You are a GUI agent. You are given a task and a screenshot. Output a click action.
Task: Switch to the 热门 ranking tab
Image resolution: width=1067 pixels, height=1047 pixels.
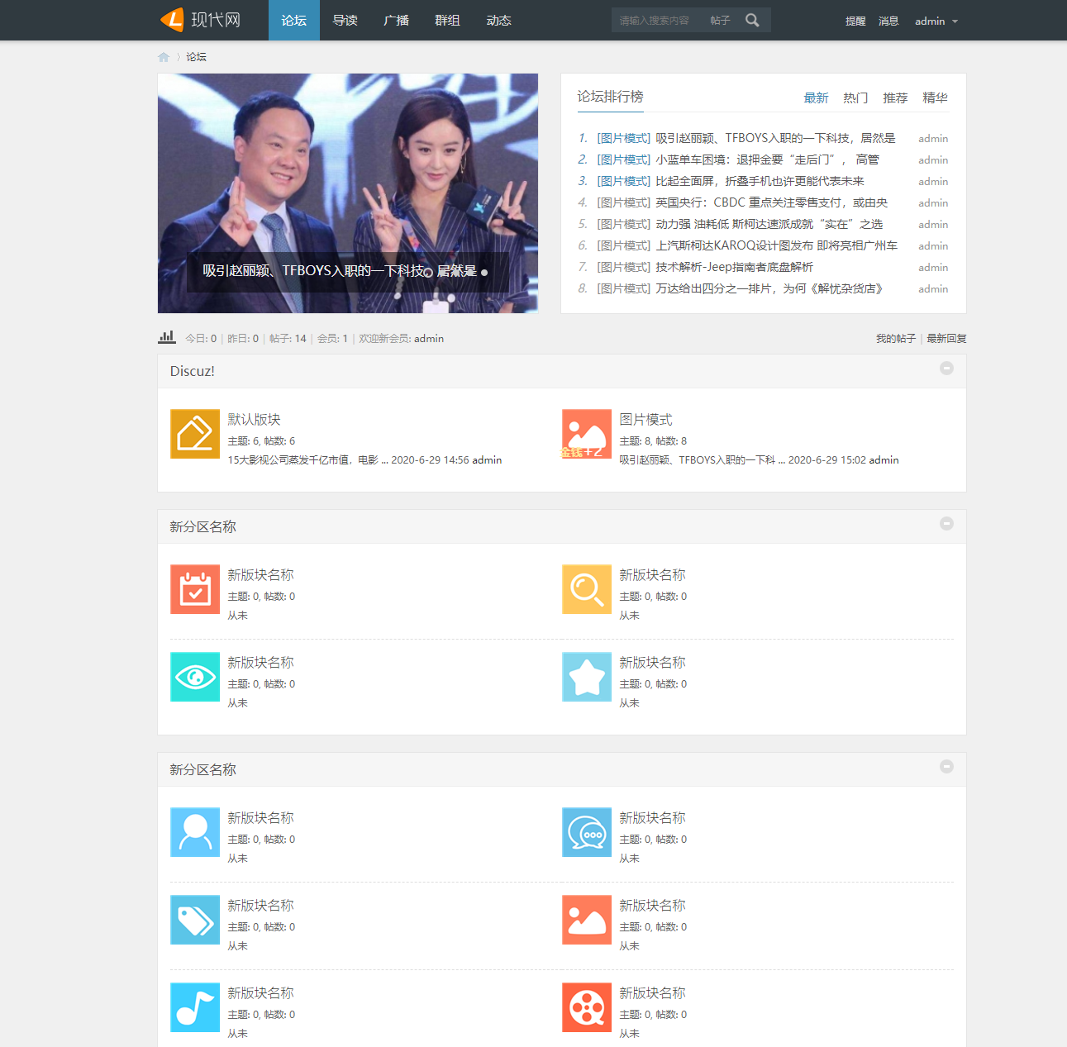[855, 98]
